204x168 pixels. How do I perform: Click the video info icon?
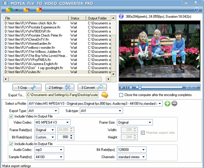coord(121,16)
